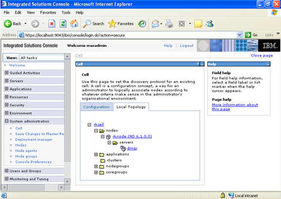Expand the Security section
281x199 pixels.
click(x=7, y=105)
